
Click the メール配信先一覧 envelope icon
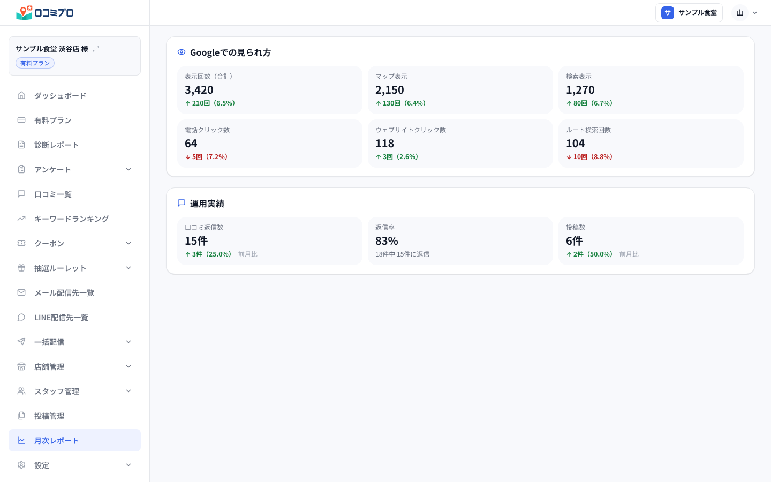coord(21,292)
